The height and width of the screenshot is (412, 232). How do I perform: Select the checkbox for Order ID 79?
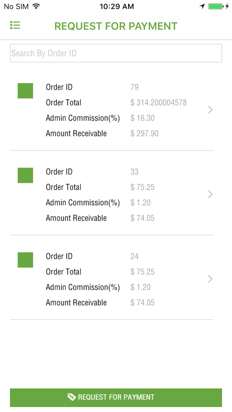(25, 91)
